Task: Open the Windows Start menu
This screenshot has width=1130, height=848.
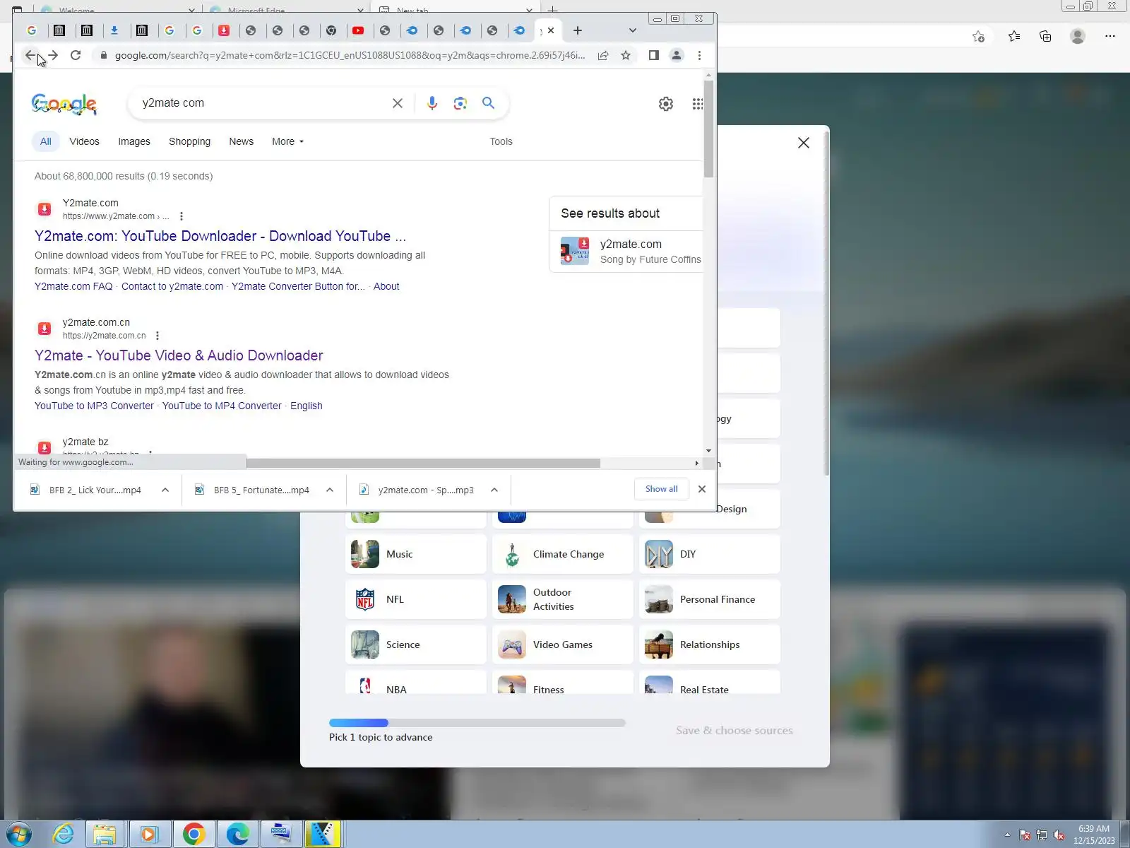Action: pyautogui.click(x=19, y=835)
